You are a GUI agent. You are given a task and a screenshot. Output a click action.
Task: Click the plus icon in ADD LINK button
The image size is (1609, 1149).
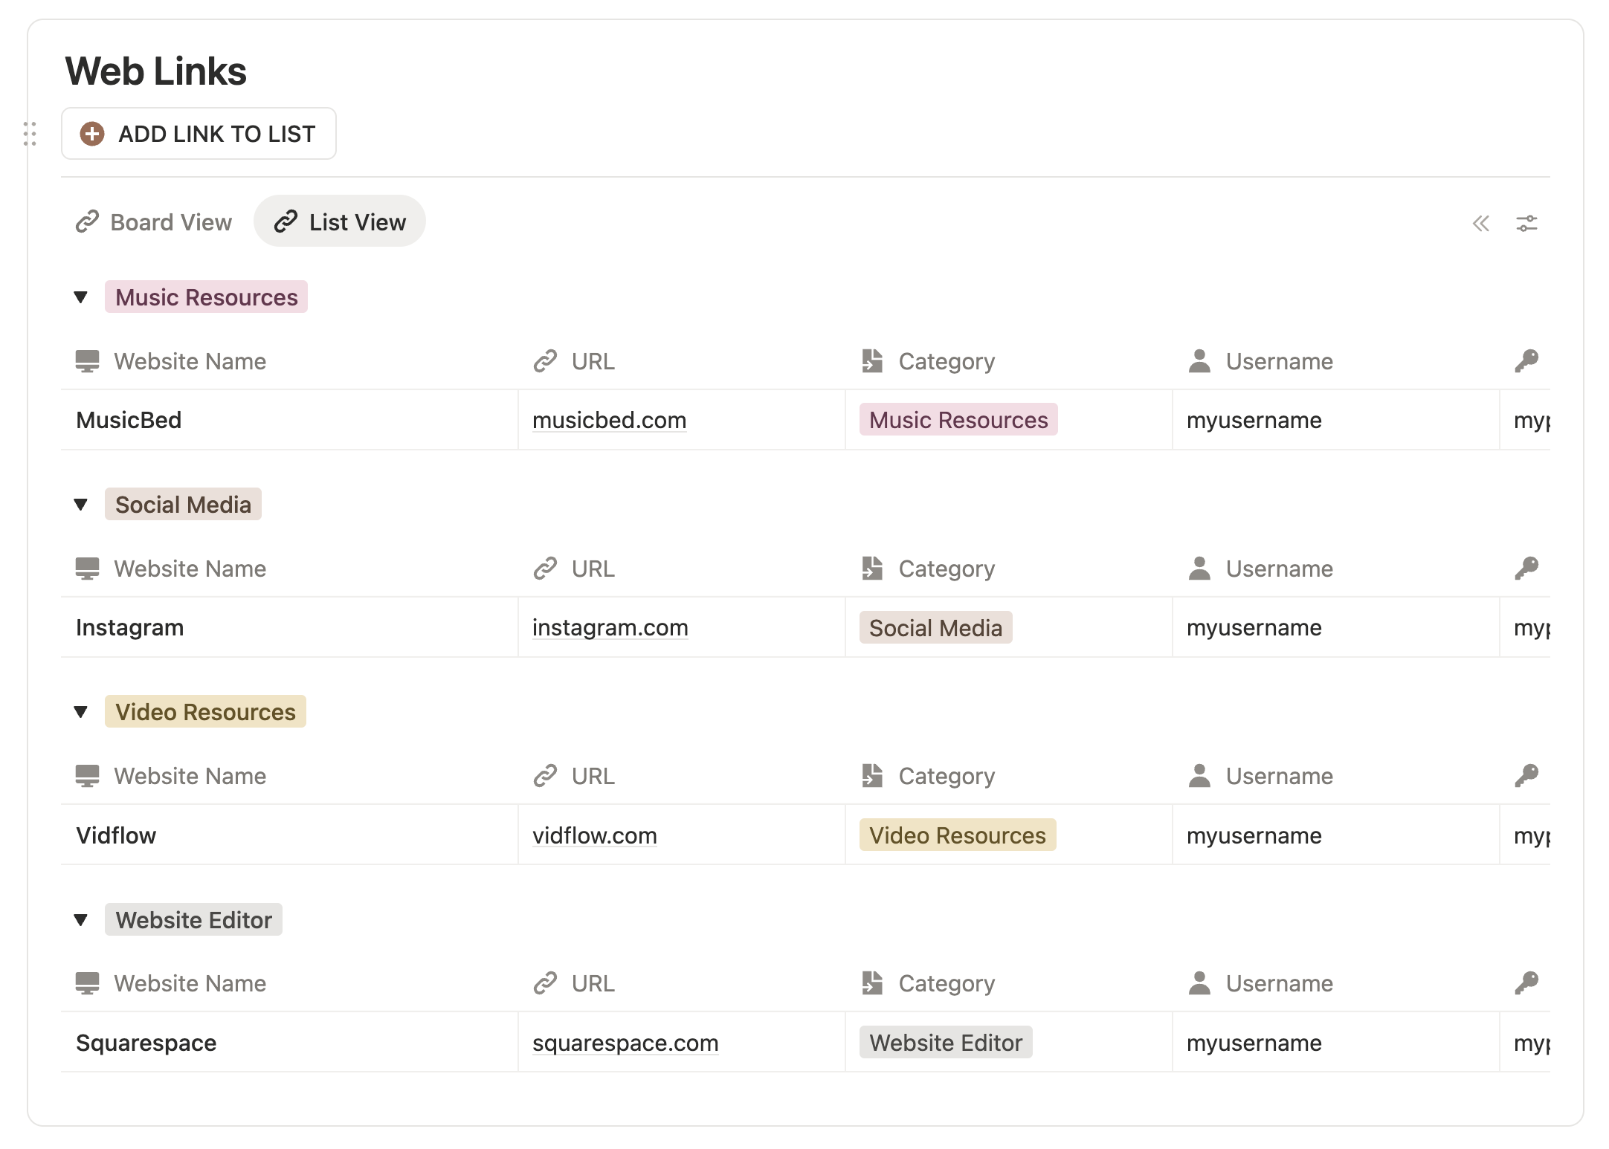point(92,134)
